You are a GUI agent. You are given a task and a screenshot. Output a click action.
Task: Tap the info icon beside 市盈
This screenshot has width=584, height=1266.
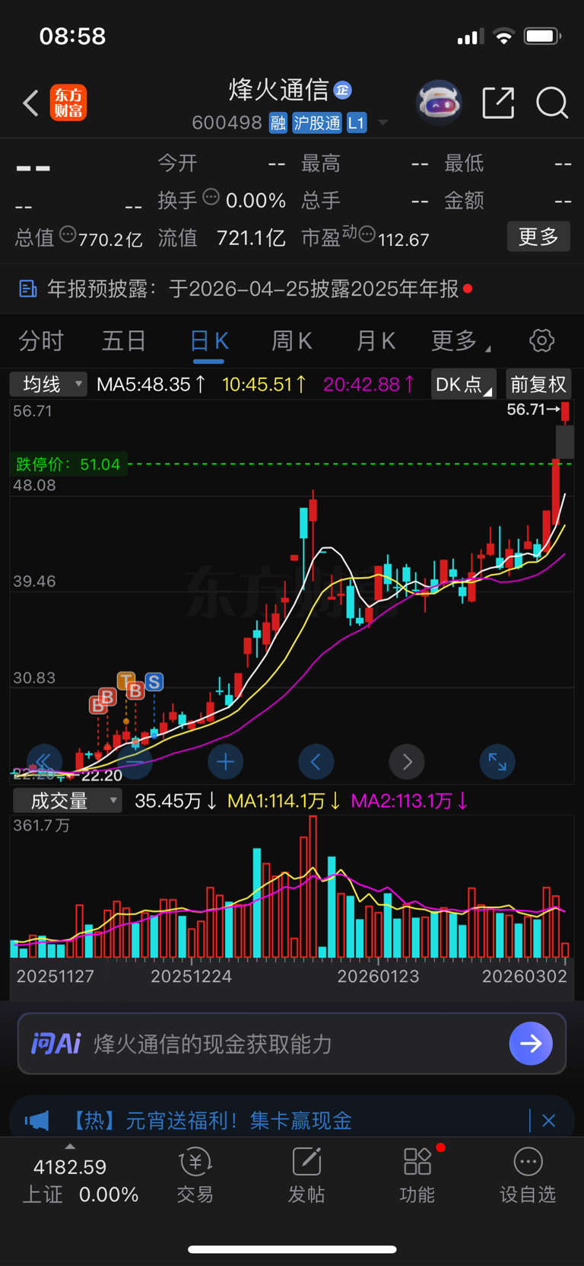pyautogui.click(x=367, y=234)
